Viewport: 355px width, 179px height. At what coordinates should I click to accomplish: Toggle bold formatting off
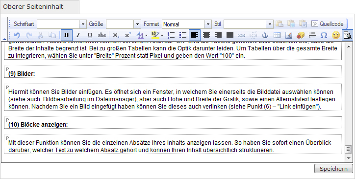(x=67, y=35)
